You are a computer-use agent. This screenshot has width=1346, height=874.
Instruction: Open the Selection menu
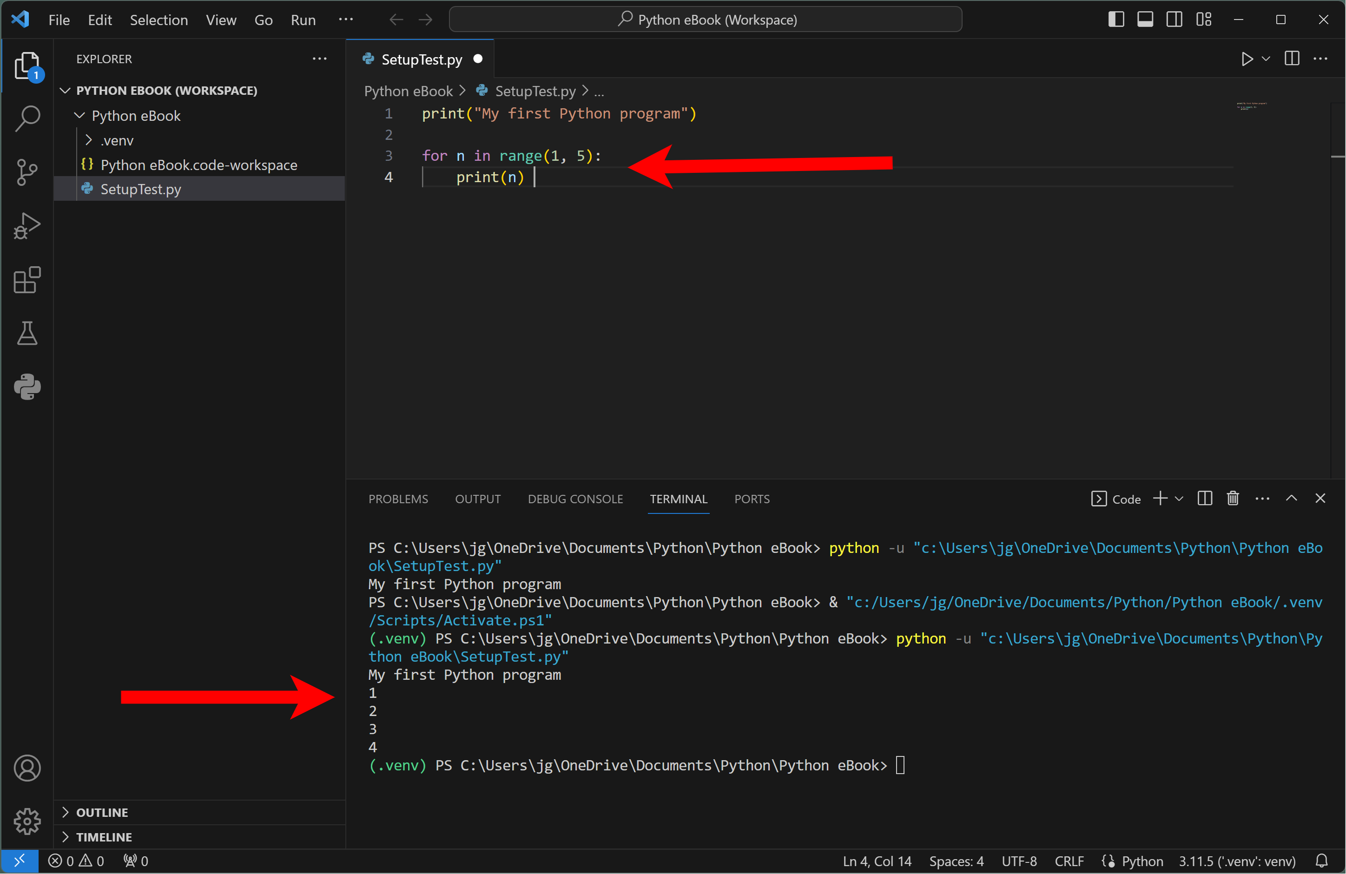(159, 20)
